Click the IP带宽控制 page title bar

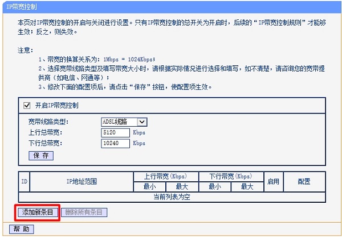click(x=171, y=5)
